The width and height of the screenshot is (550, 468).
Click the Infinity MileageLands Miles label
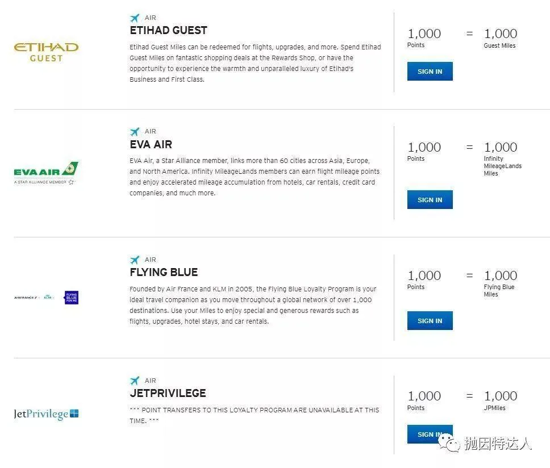(502, 166)
